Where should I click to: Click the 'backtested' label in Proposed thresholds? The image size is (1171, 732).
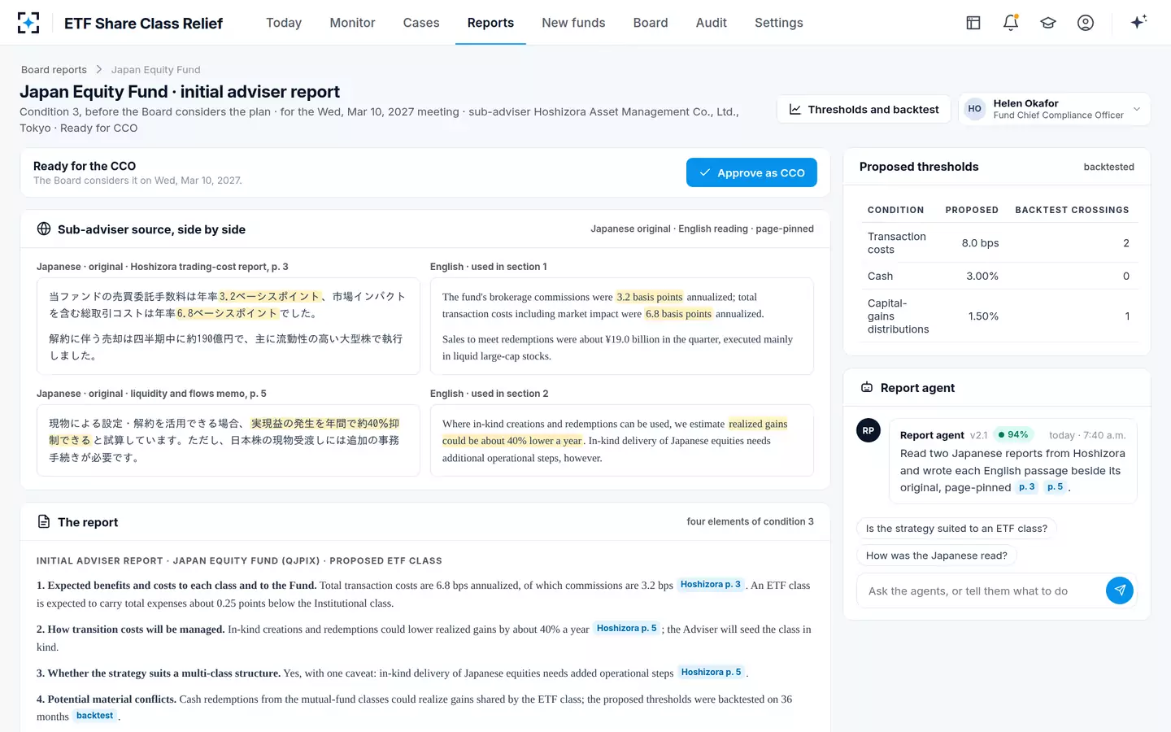1108,167
